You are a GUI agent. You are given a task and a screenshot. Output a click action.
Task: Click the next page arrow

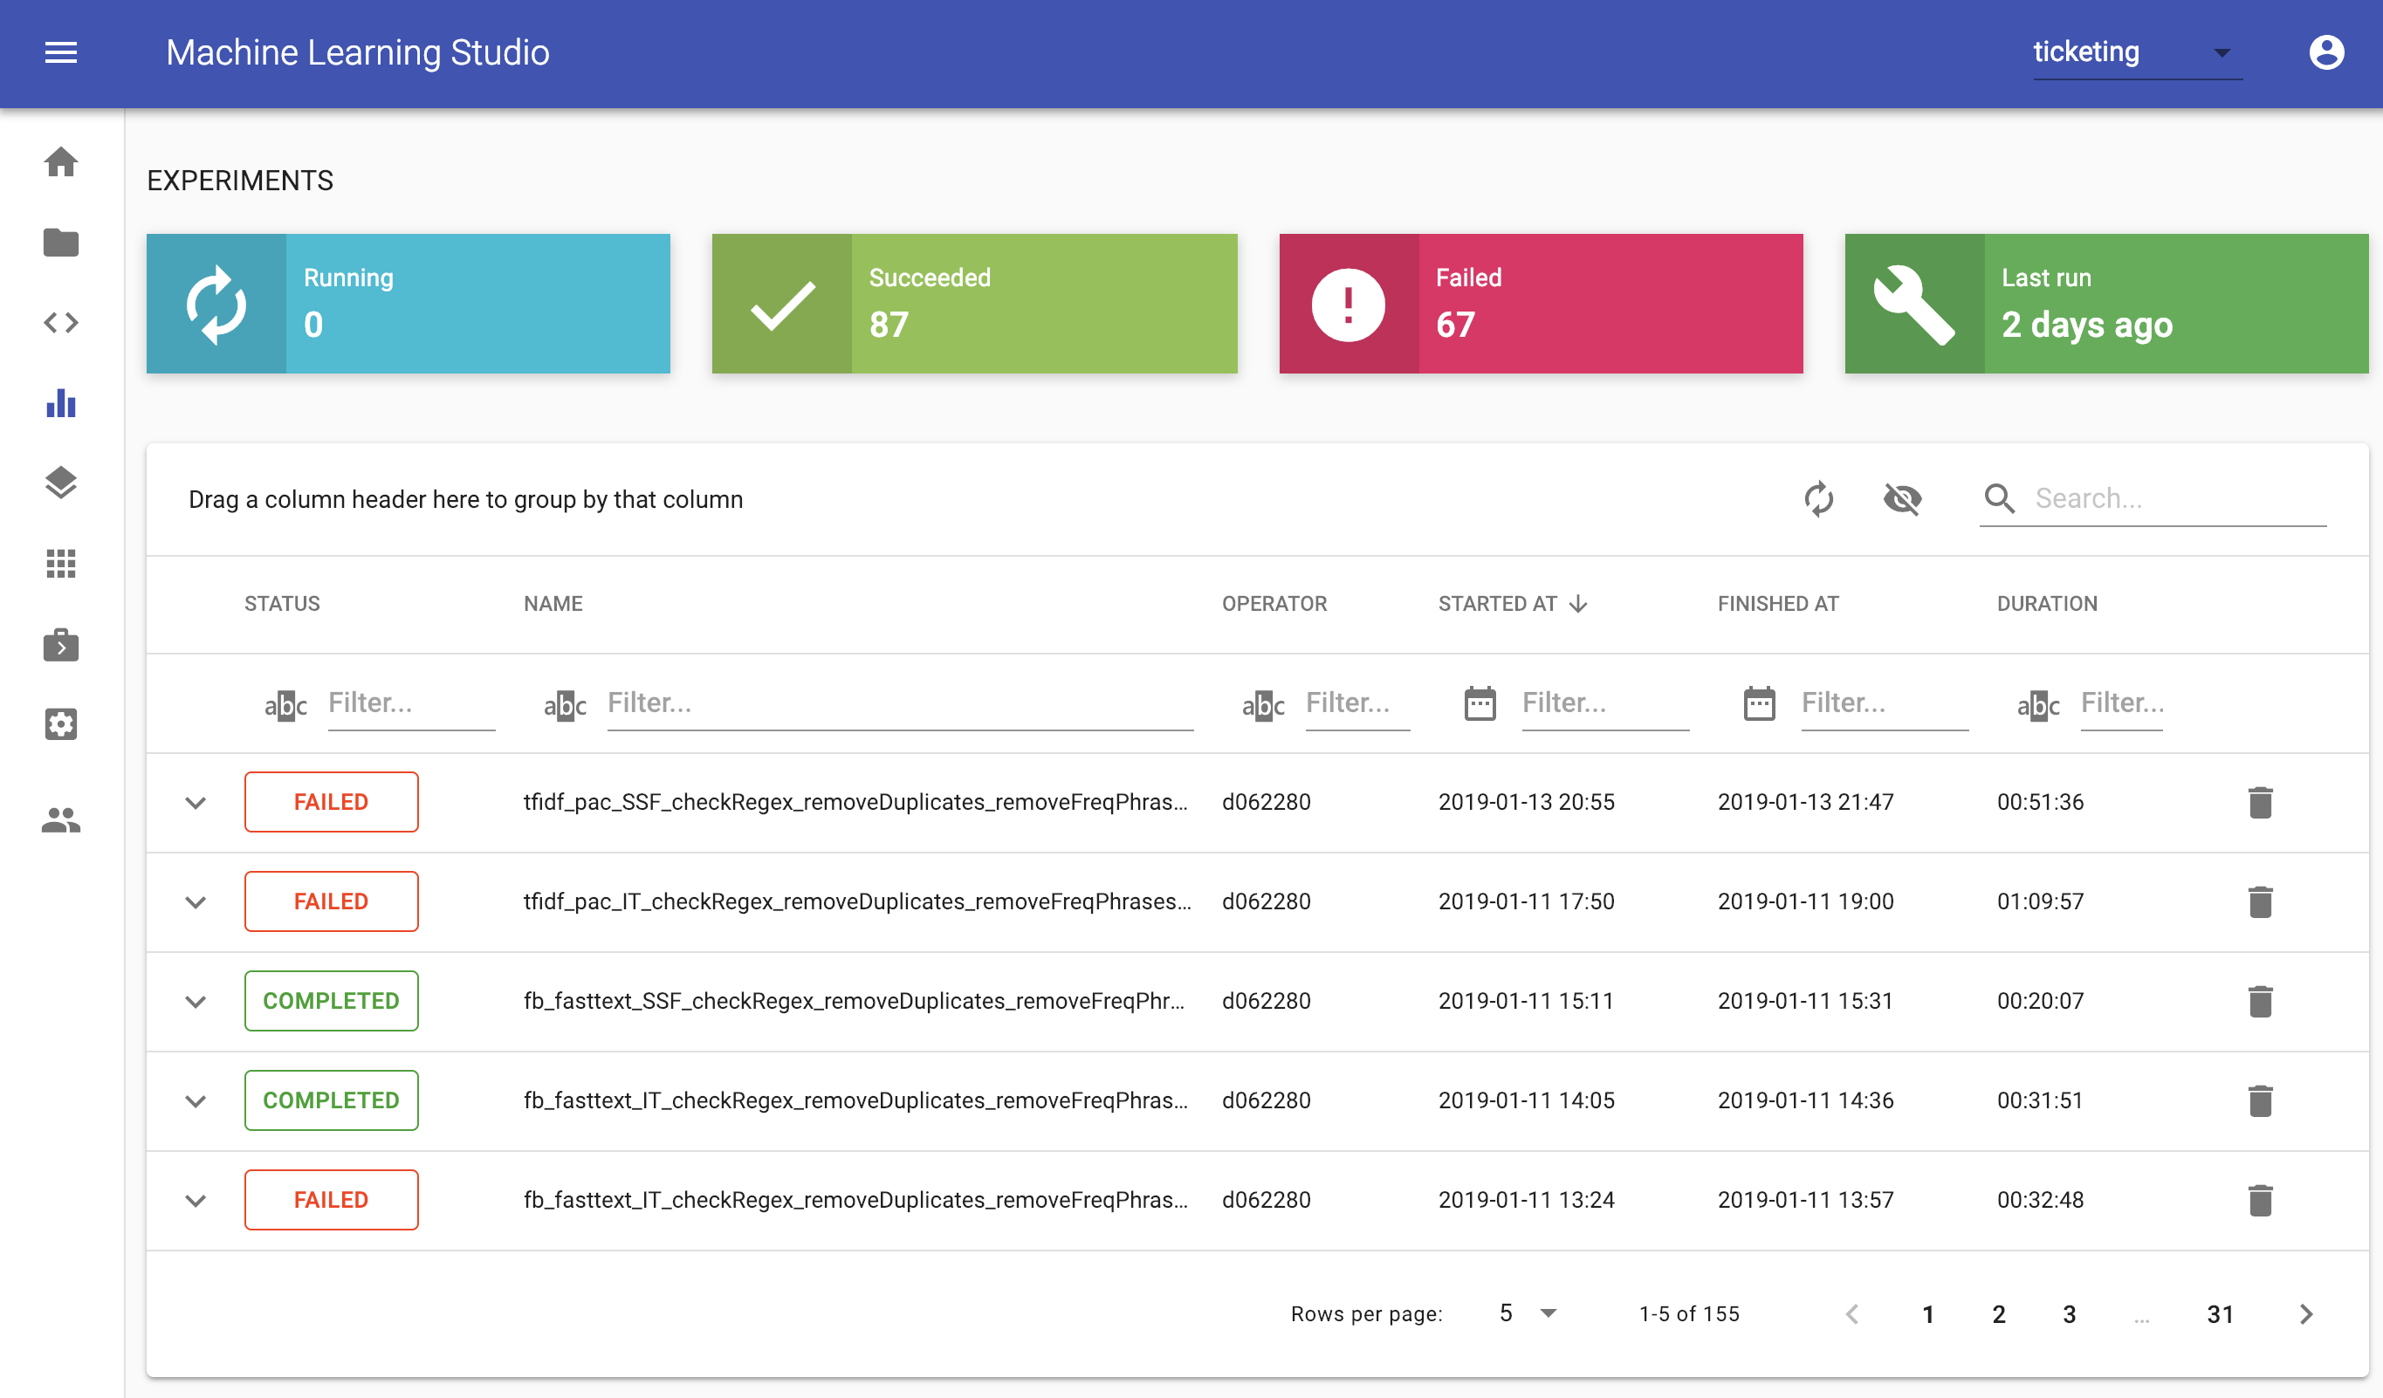pos(2305,1314)
